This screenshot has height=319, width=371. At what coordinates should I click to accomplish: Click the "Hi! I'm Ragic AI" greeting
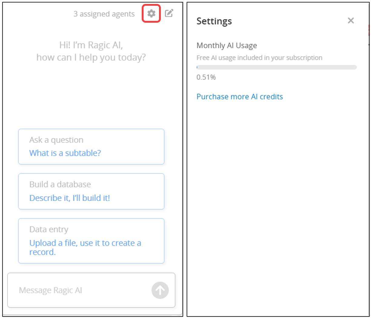[91, 45]
